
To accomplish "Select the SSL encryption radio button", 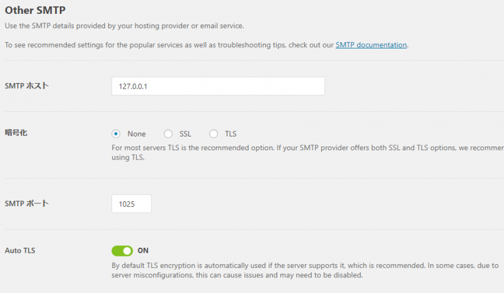I will [x=168, y=134].
